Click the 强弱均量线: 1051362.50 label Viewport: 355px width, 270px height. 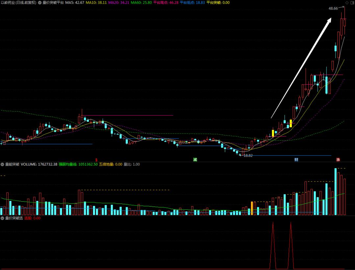pyautogui.click(x=78, y=164)
